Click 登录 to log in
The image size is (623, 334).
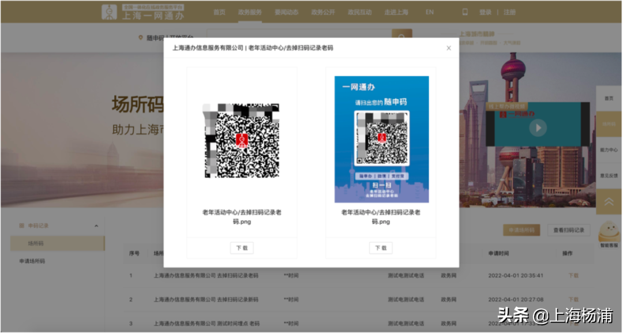(x=485, y=11)
